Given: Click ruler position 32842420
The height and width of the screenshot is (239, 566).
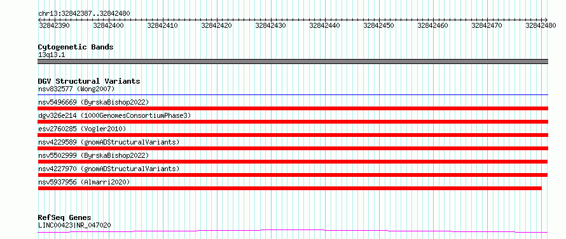Looking at the screenshot, I should pos(217,25).
